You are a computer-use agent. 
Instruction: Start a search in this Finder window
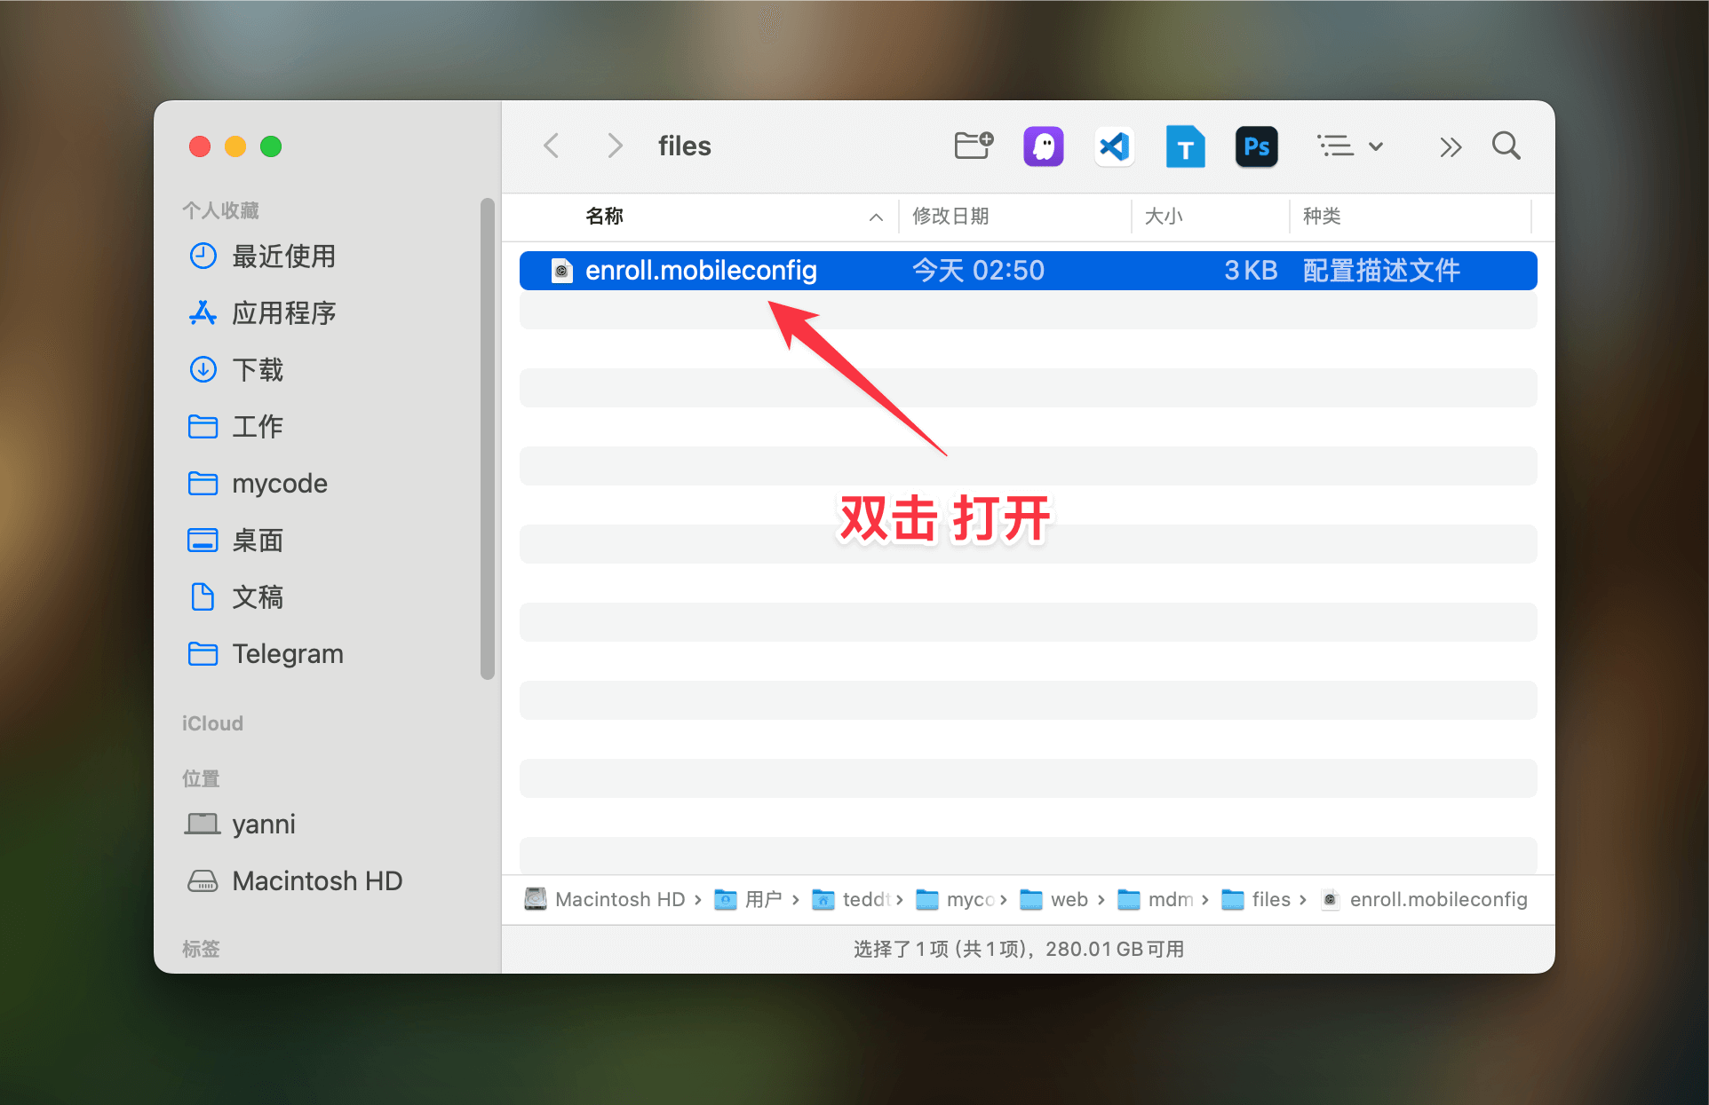click(x=1506, y=146)
